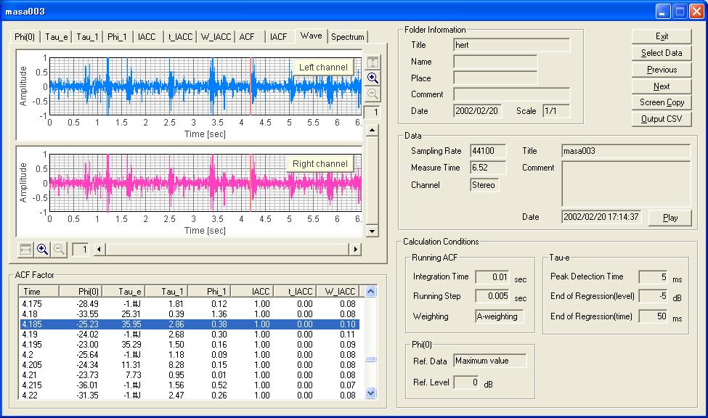Click vertical zoom-in magnifier right of Left channel graph
This screenshot has width=708, height=418.
[372, 78]
